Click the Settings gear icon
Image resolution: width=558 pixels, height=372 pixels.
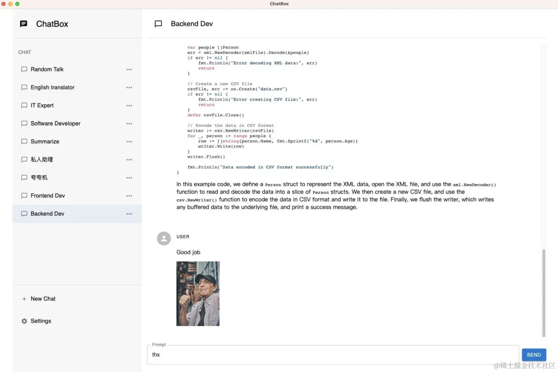[24, 321]
